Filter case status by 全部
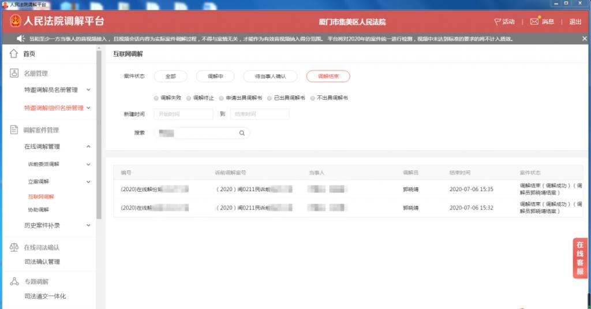Image resolution: width=591 pixels, height=309 pixels. point(171,76)
